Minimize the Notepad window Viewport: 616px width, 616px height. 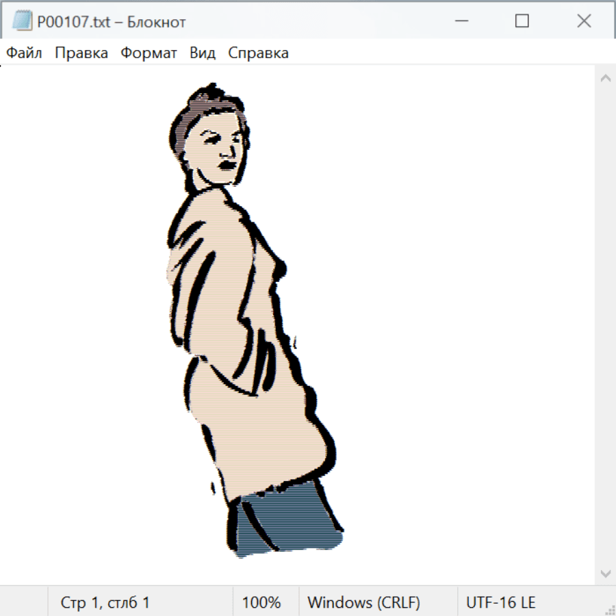click(x=460, y=22)
